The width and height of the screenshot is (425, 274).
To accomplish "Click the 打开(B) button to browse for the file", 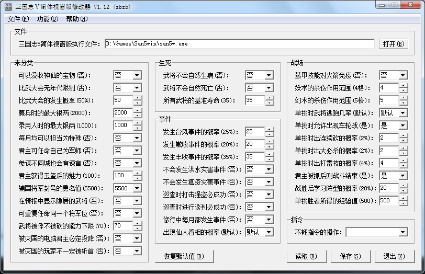I will tap(393, 44).
